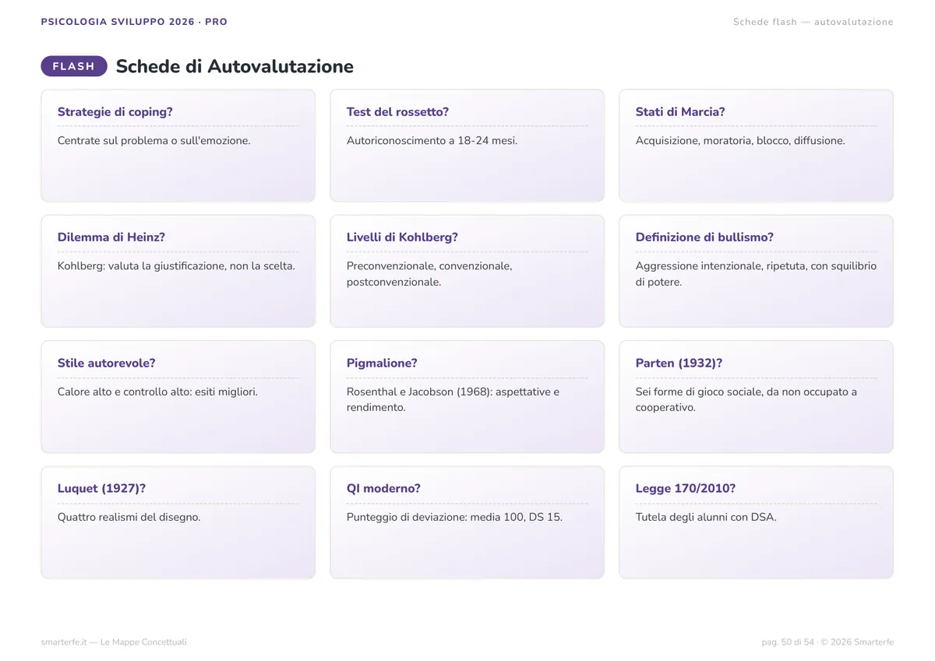Select the card title "Strategie di coping?"
The width and height of the screenshot is (935, 661).
click(115, 112)
